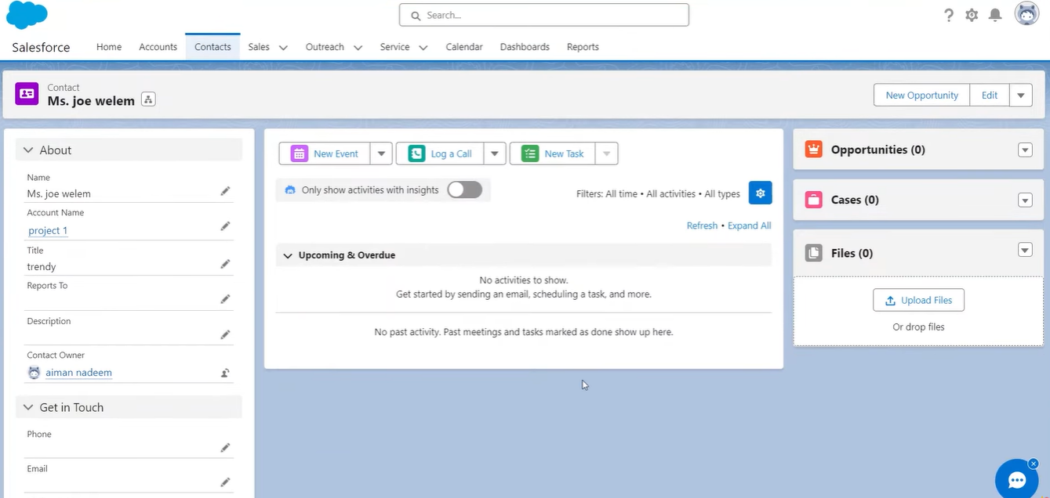Screen dimensions: 1050x498
Task: Switch to the Dashboards tab
Action: coord(524,47)
